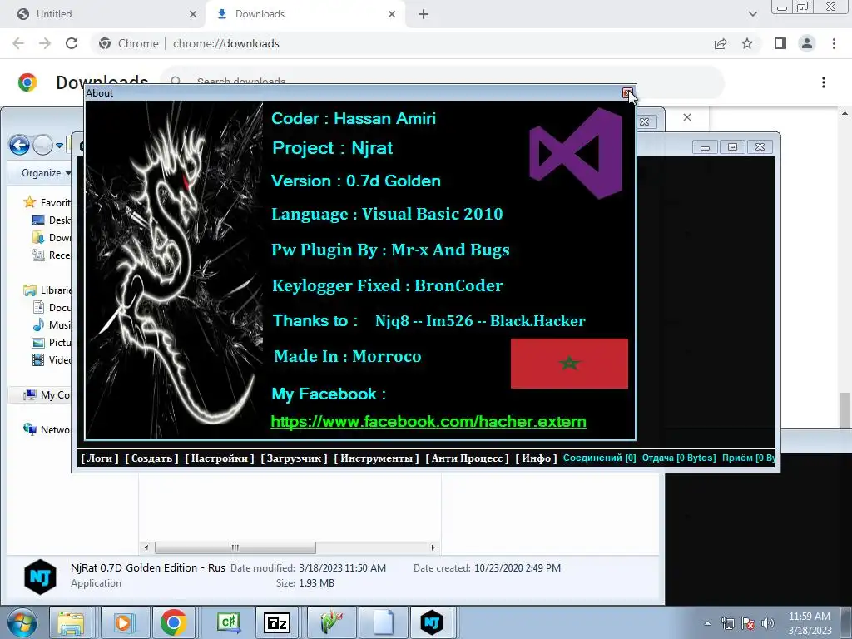Screen dimensions: 852x639
Task: Open the Organize dropdown in Explorer
Action: tap(46, 173)
